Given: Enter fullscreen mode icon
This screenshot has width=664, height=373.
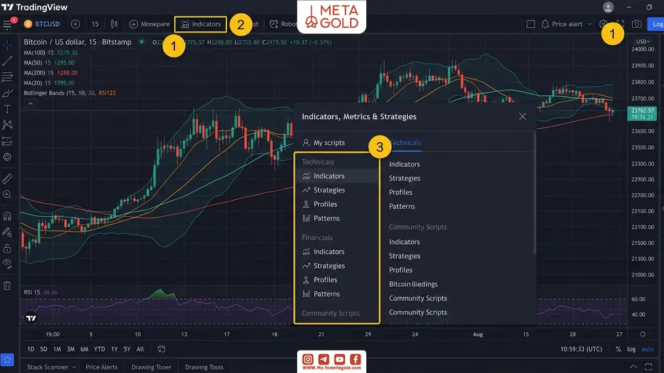Looking at the screenshot, I should (620, 24).
